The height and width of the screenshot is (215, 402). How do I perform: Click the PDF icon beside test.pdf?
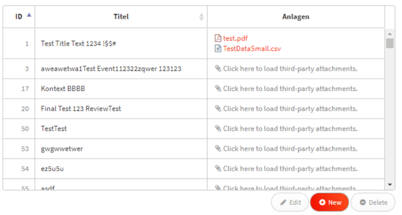pyautogui.click(x=218, y=38)
